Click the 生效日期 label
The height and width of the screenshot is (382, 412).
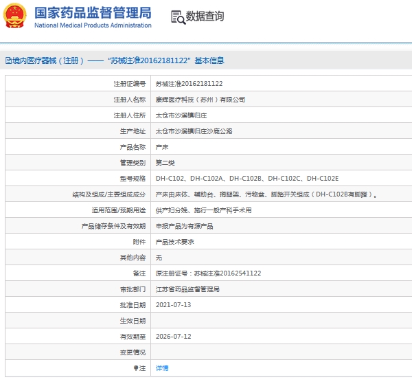point(133,321)
